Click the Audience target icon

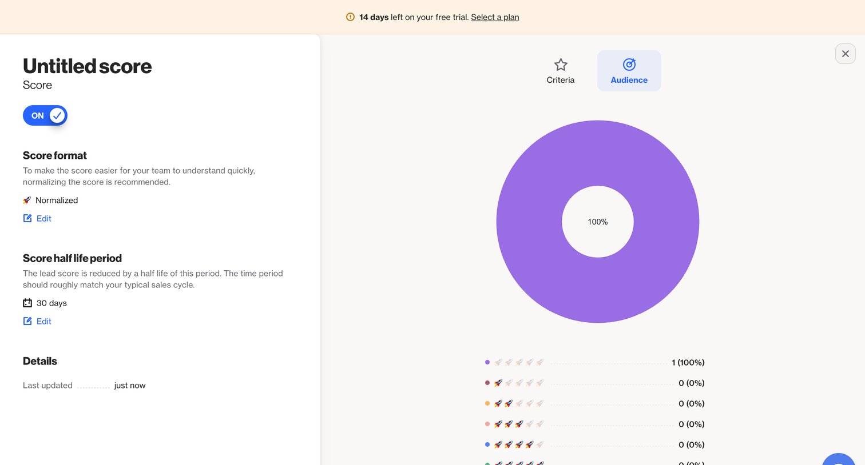629,65
